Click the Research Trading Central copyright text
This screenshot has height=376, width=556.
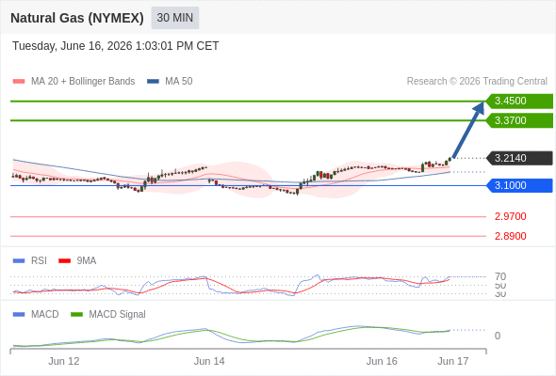[x=477, y=82]
